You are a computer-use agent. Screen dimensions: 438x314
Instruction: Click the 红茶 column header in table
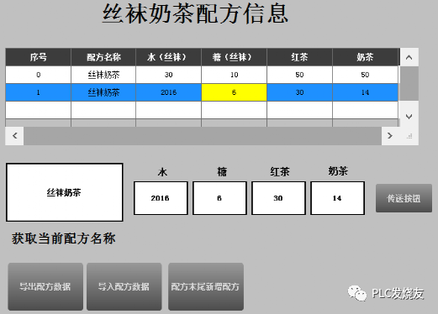(x=299, y=57)
